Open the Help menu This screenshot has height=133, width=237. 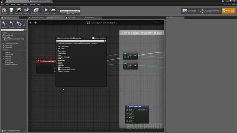tap(39, 4)
